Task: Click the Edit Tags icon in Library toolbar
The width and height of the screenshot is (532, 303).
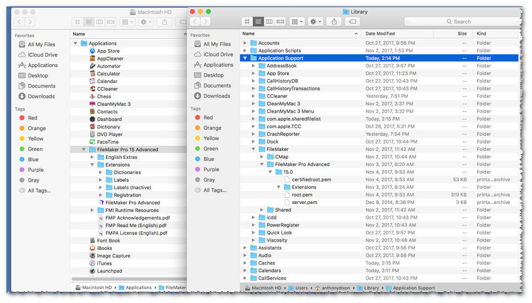Action: (352, 22)
